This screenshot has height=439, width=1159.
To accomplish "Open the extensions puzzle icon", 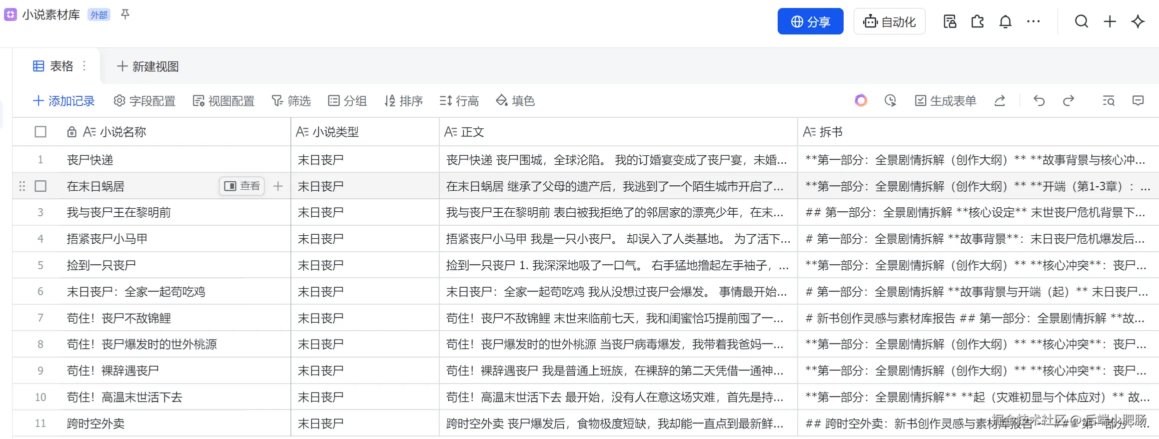I will point(977,21).
